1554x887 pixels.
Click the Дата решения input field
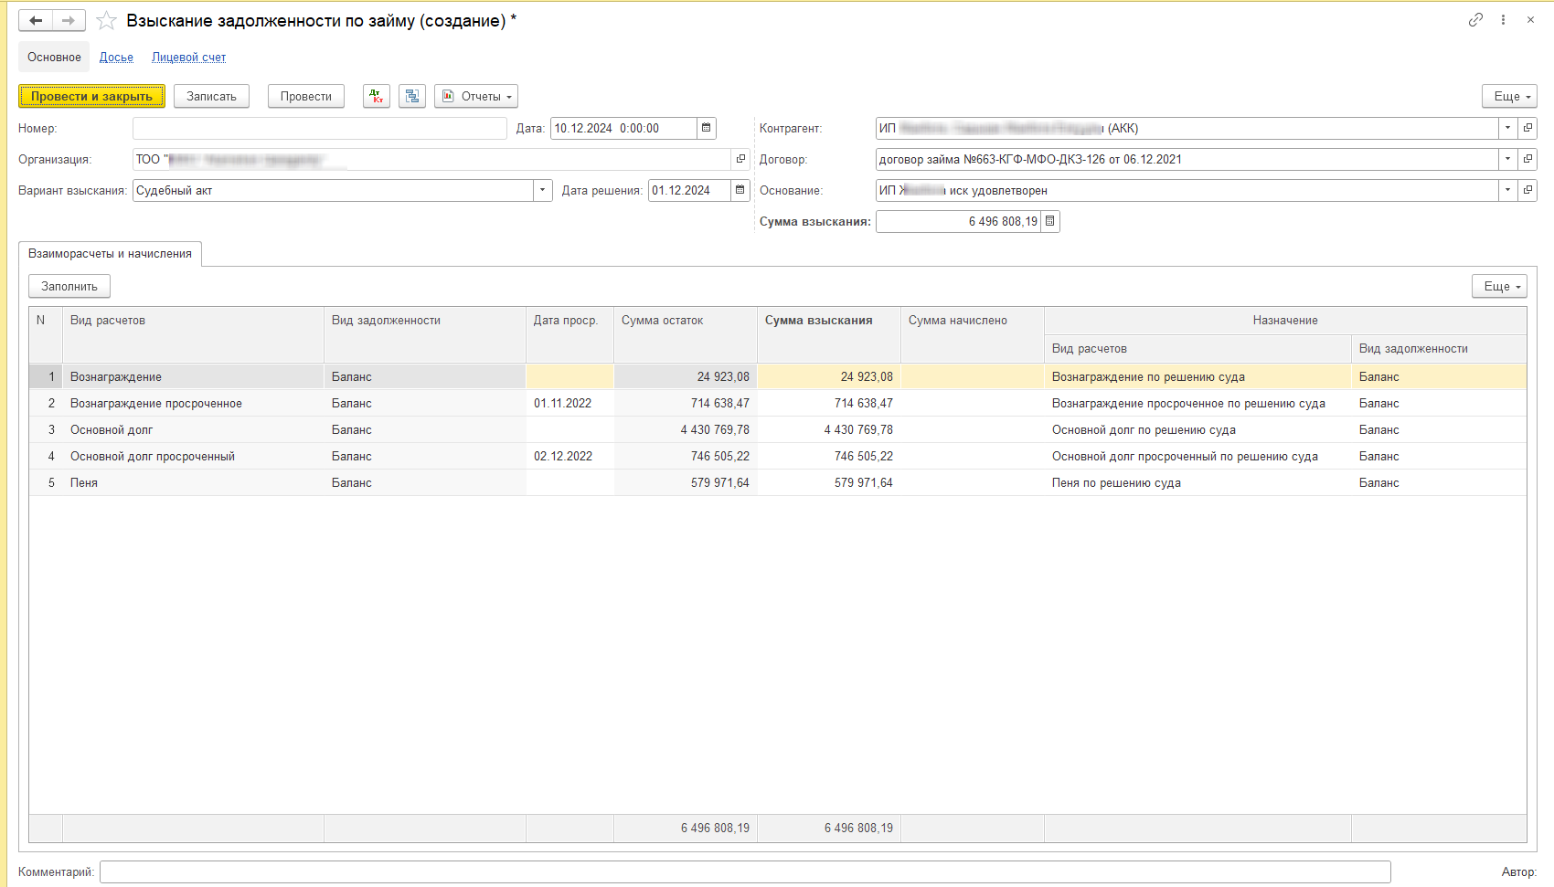[689, 190]
